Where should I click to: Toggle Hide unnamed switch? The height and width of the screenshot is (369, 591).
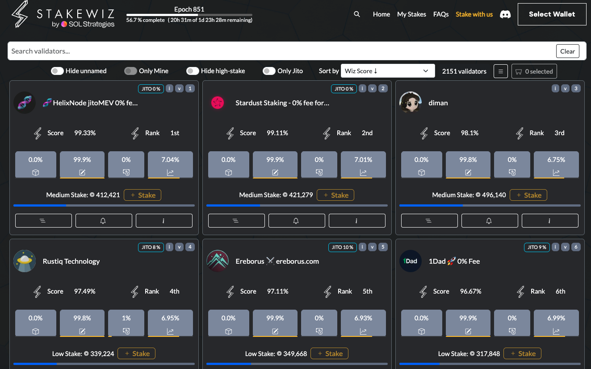pyautogui.click(x=57, y=71)
